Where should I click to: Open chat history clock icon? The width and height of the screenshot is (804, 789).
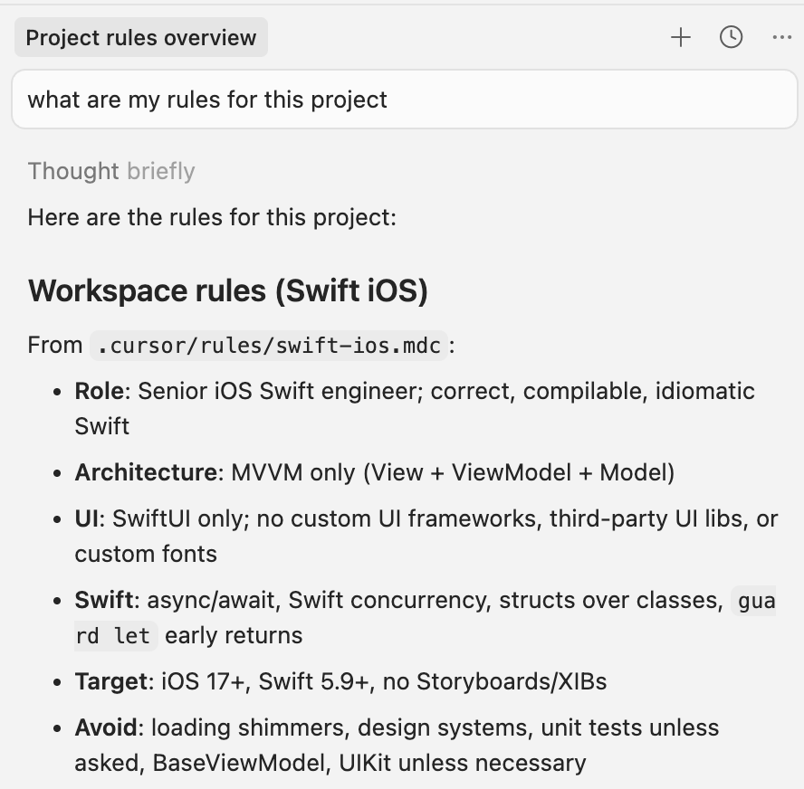coord(731,37)
